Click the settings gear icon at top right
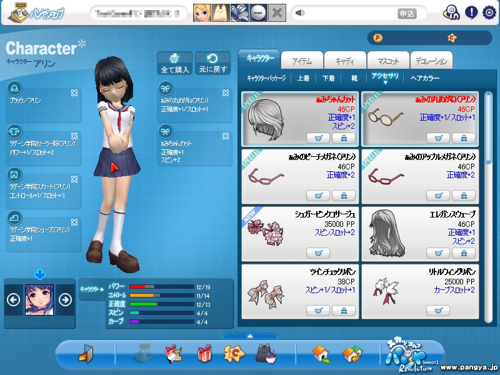The height and width of the screenshot is (375, 500). pyautogui.click(x=489, y=12)
